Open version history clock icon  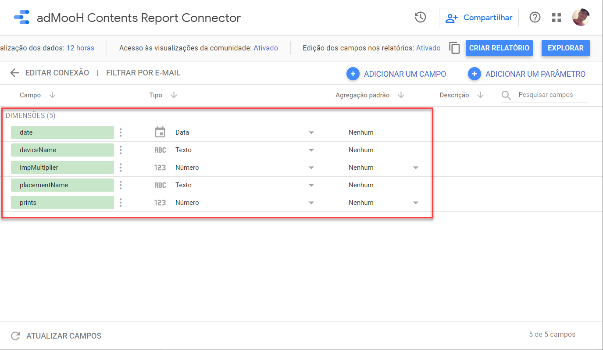(x=421, y=18)
